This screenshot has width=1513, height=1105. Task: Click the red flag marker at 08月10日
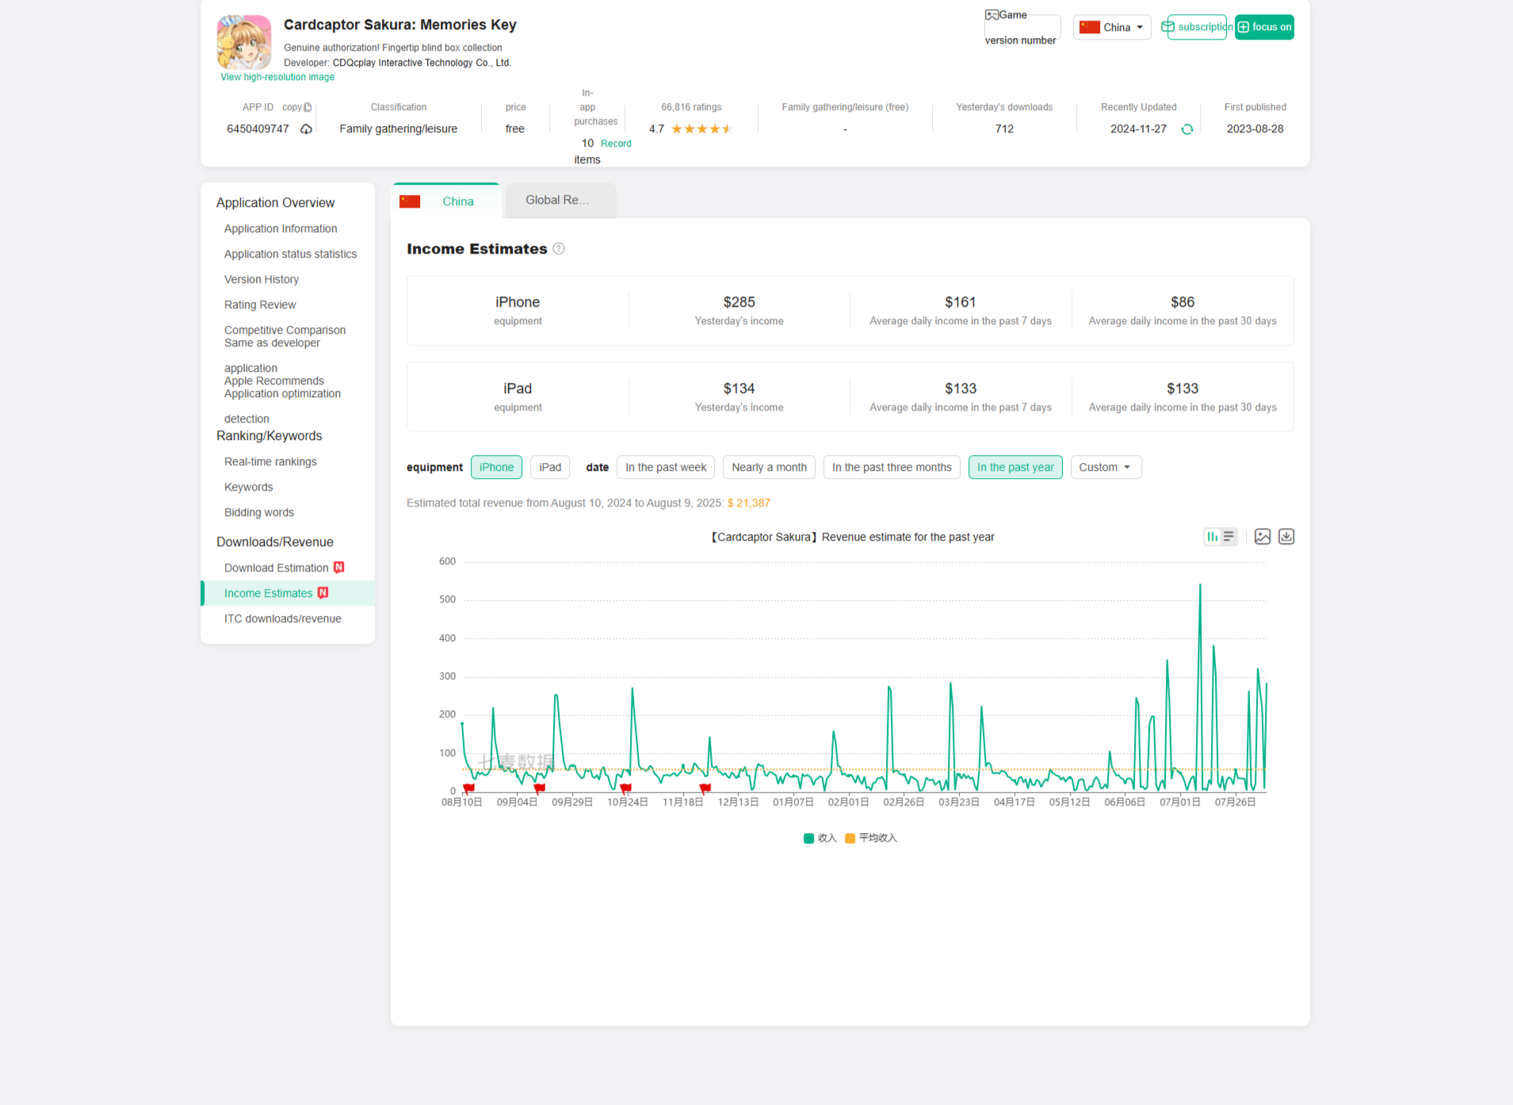click(468, 788)
